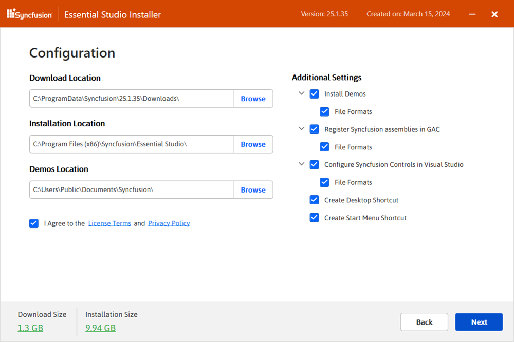This screenshot has width=514, height=342.
Task: Collapse the Register Syncfusion assemblies node
Action: click(302, 129)
